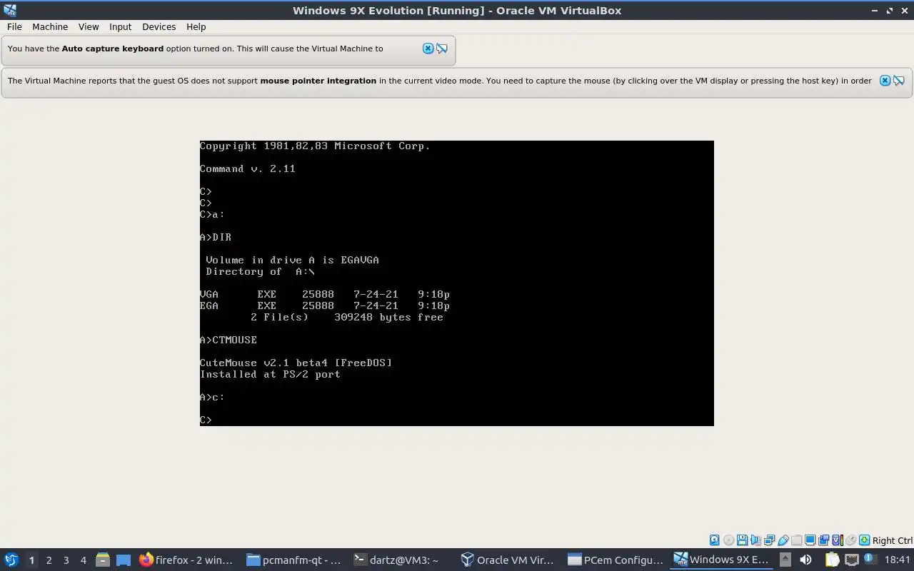The width and height of the screenshot is (914, 571).
Task: Switch to Oracle VM VirtualBox Manager window
Action: point(508,560)
